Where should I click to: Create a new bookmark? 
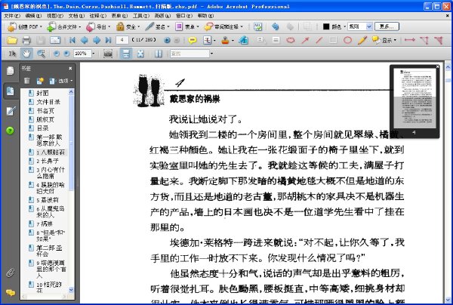(40, 81)
